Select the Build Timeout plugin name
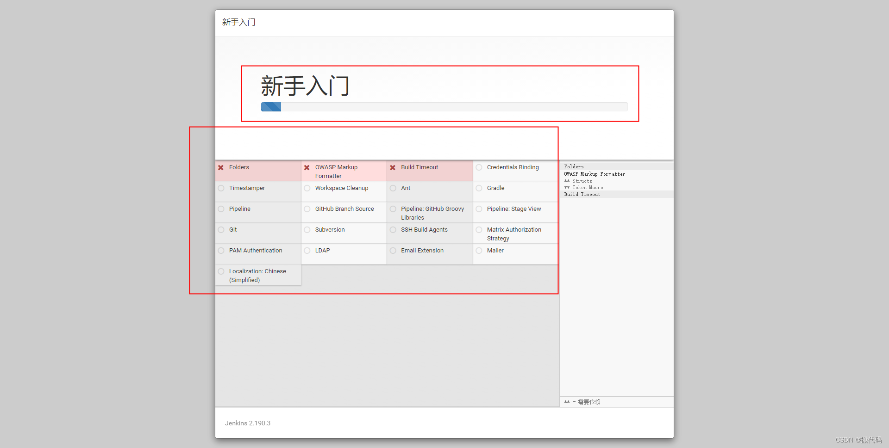889x448 pixels. click(x=419, y=167)
